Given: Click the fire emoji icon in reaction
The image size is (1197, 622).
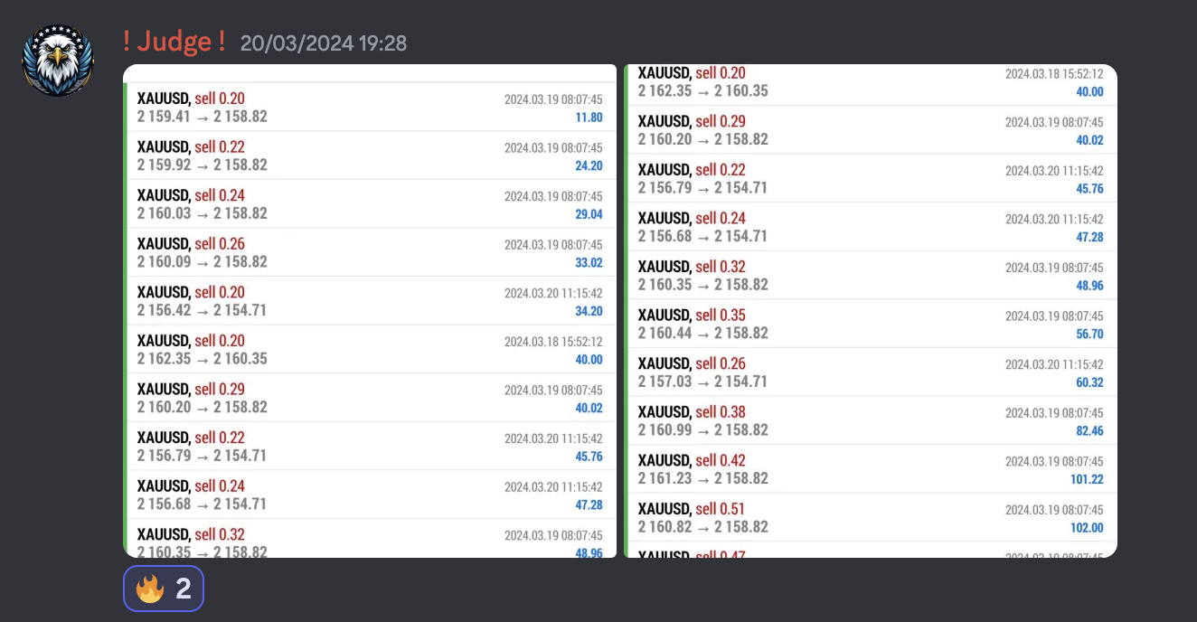Looking at the screenshot, I should point(149,589).
